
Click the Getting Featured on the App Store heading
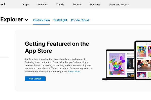click(x=57, y=47)
